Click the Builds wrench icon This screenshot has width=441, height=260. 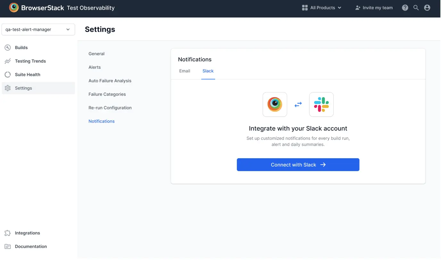point(8,48)
